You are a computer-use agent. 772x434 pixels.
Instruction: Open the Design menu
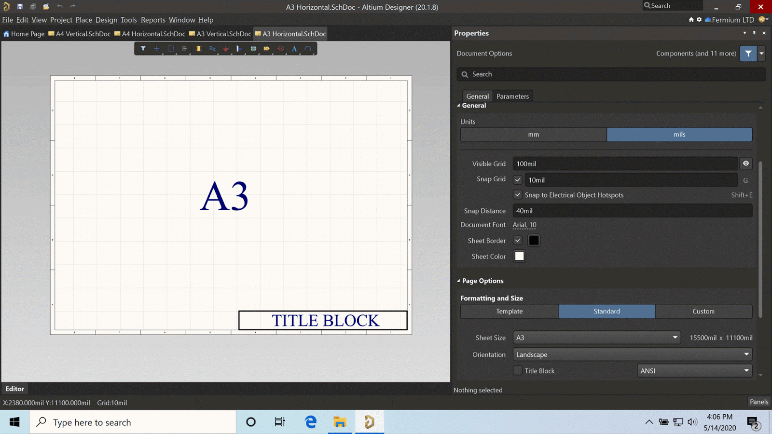point(106,20)
